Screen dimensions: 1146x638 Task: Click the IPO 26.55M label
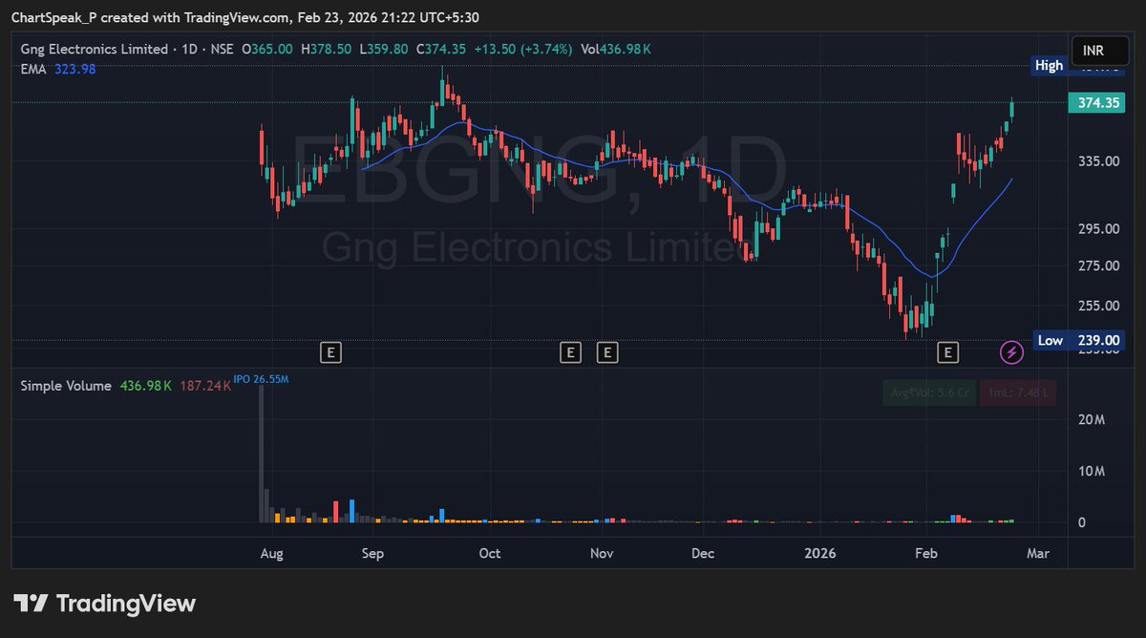pyautogui.click(x=261, y=380)
